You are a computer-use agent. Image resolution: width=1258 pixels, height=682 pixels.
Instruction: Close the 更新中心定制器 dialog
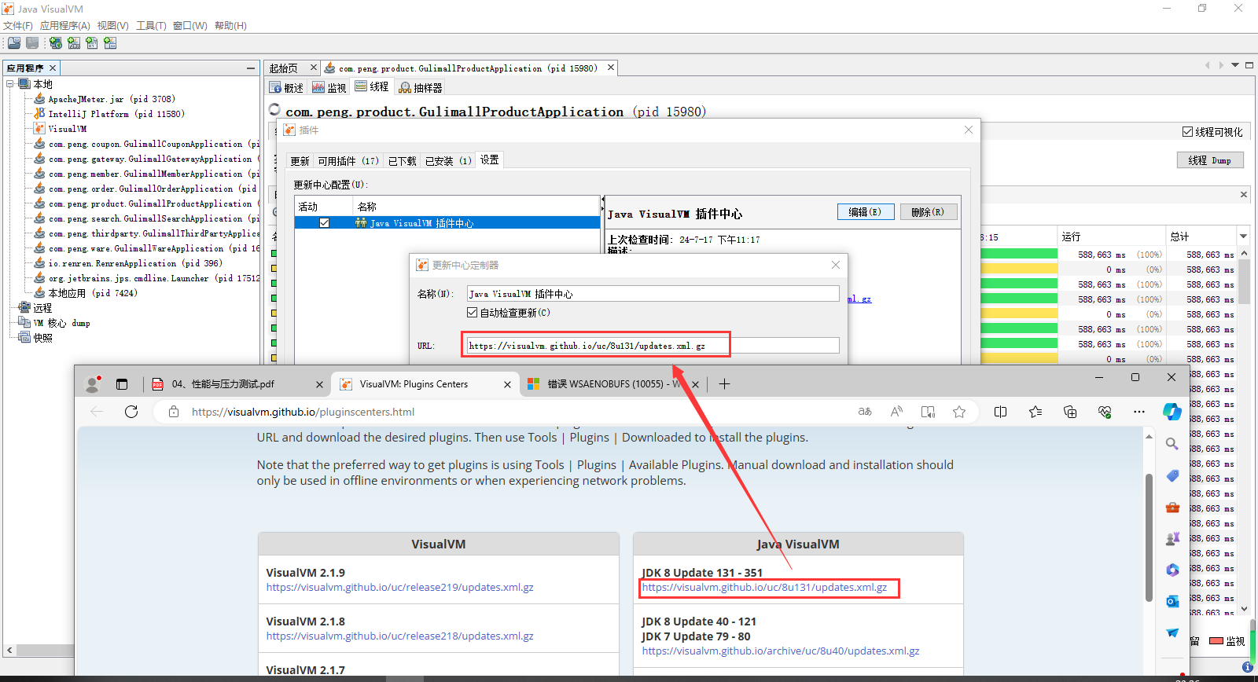pyautogui.click(x=836, y=265)
